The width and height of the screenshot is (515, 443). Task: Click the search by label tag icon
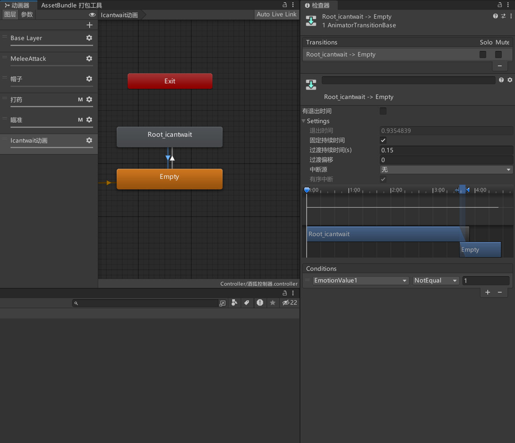pos(247,303)
